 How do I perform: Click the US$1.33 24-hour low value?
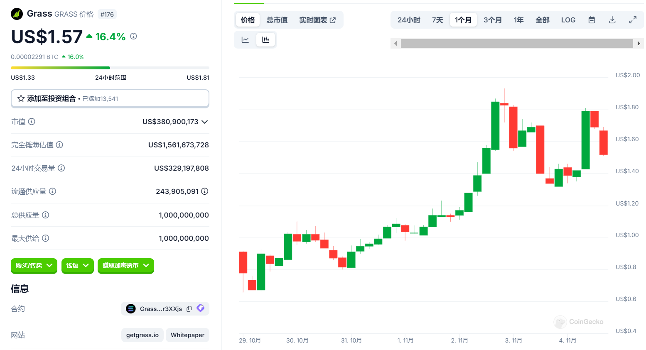point(23,78)
